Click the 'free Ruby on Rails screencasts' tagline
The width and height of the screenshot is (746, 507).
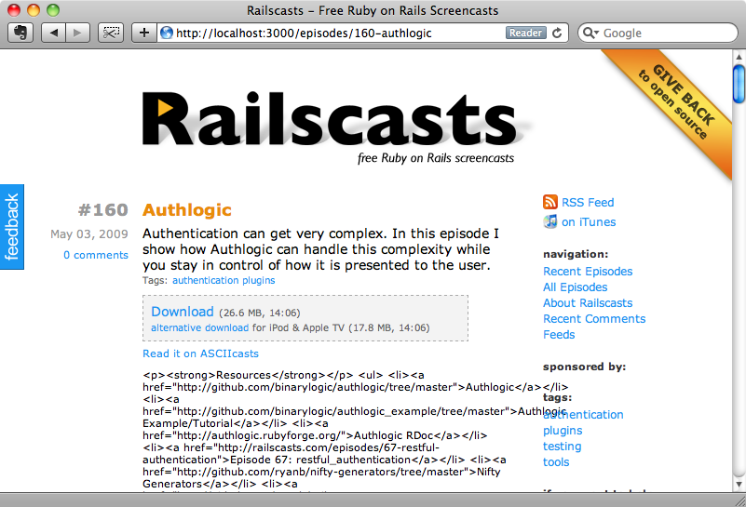coord(436,158)
